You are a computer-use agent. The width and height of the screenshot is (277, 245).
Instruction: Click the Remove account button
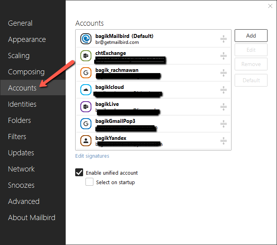[x=251, y=64]
